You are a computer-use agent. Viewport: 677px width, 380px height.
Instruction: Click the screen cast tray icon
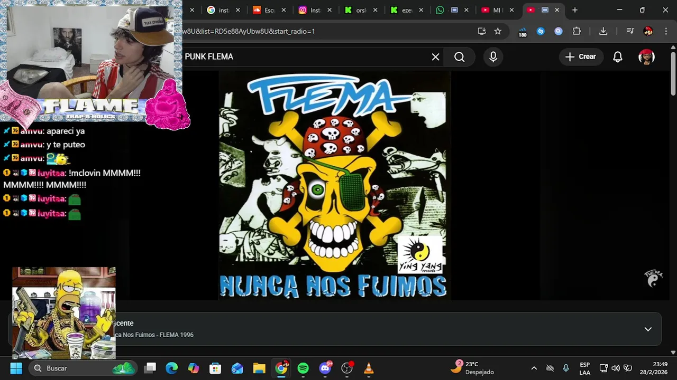603,368
